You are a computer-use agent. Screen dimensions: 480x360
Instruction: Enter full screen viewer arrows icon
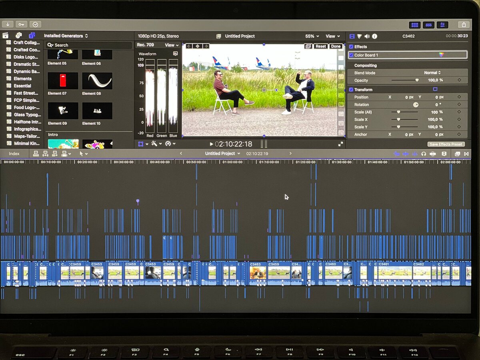coord(341,144)
